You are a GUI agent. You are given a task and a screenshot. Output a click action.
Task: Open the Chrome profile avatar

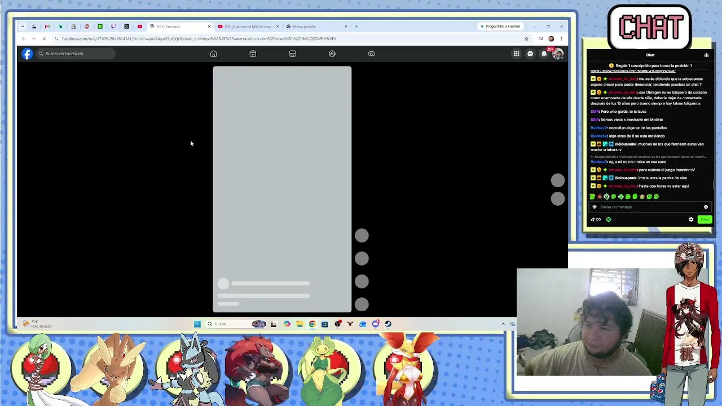click(x=551, y=39)
